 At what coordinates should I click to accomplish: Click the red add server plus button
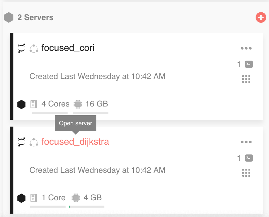(x=261, y=17)
